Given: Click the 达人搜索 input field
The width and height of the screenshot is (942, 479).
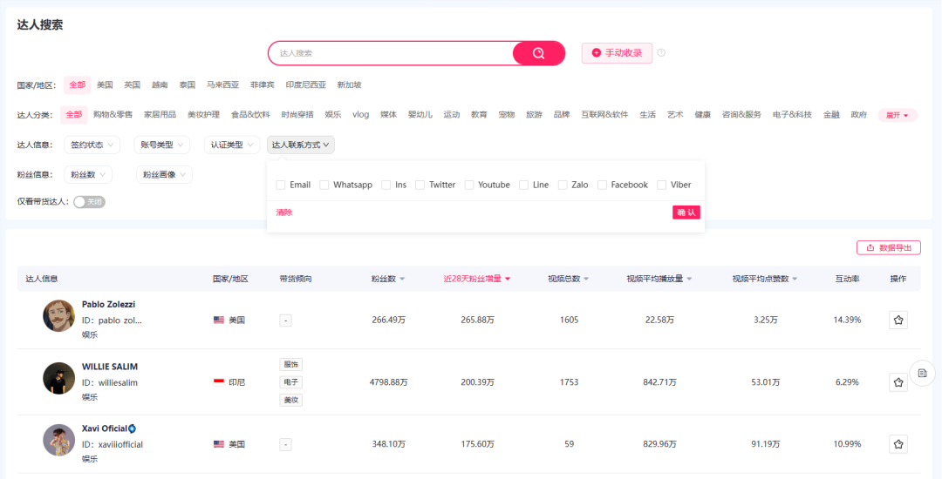Looking at the screenshot, I should (x=392, y=53).
